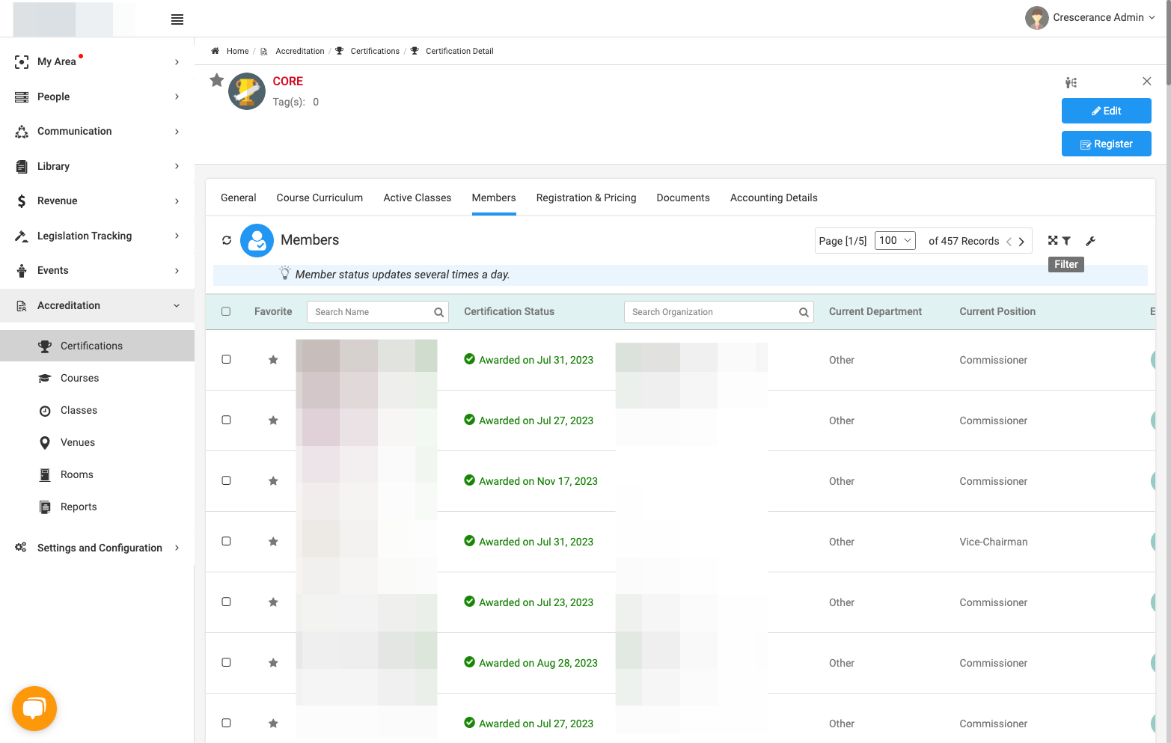This screenshot has width=1171, height=743.
Task: Check the first member row checkbox
Action: pyautogui.click(x=226, y=359)
